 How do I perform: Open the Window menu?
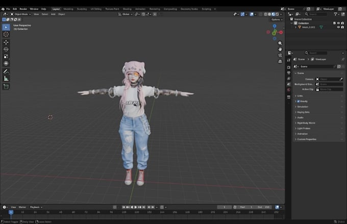(x=34, y=9)
